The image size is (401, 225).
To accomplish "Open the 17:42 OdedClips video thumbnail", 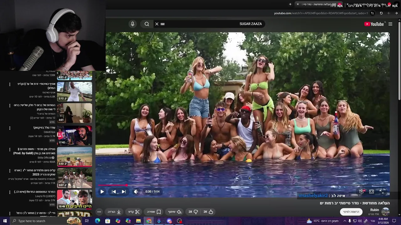I will click(x=75, y=135).
